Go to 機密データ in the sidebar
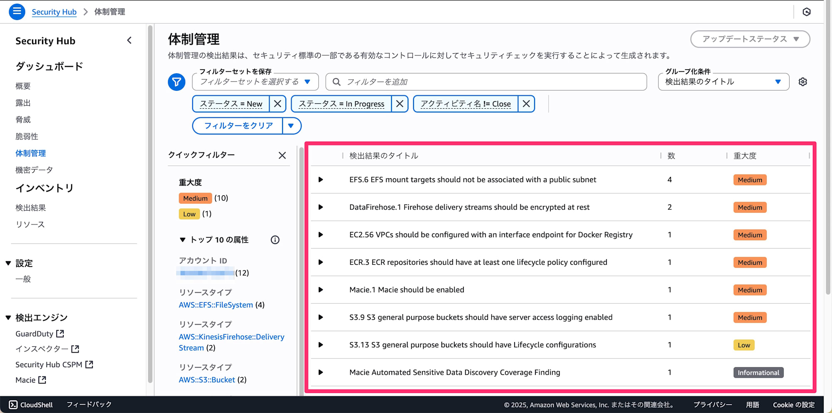 click(34, 170)
